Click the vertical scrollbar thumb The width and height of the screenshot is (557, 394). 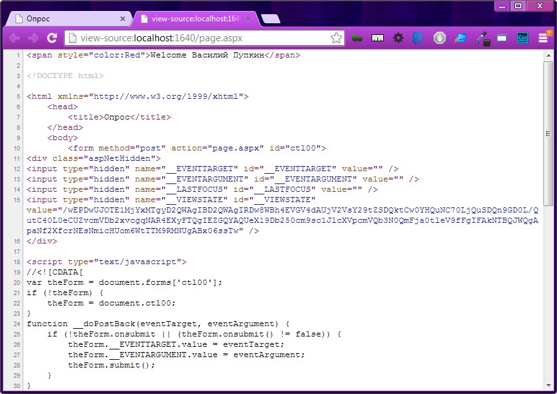[548, 134]
